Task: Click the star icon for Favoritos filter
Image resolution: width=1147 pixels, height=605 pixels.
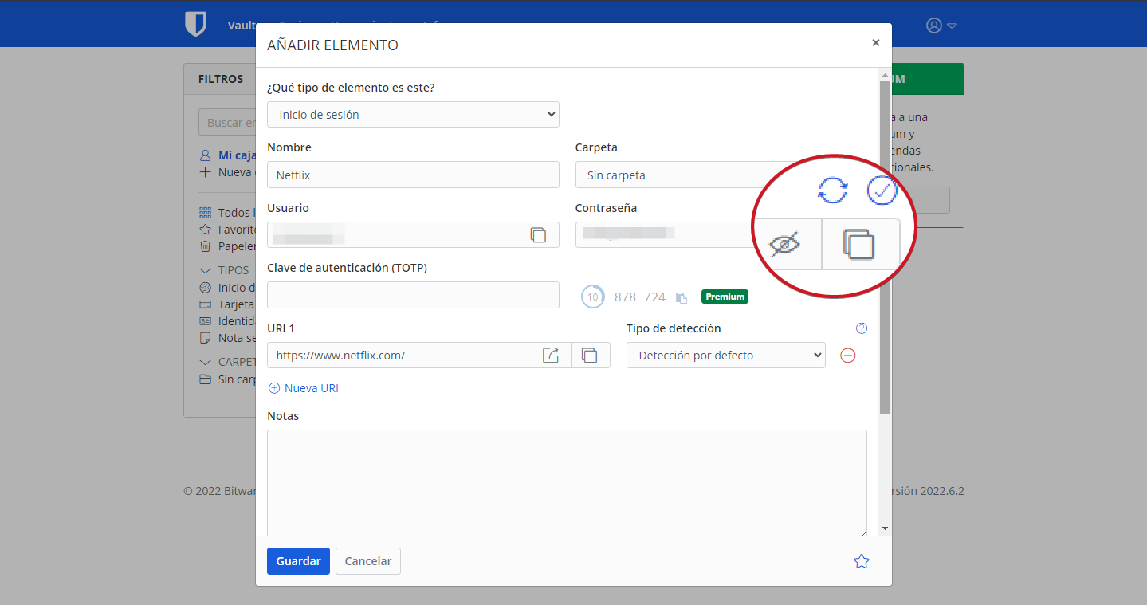Action: tap(205, 230)
